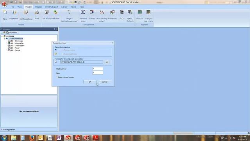The height and width of the screenshot is (141, 250).
Task: Switch to the Library ribbon tab
Action: pyautogui.click(x=64, y=7)
